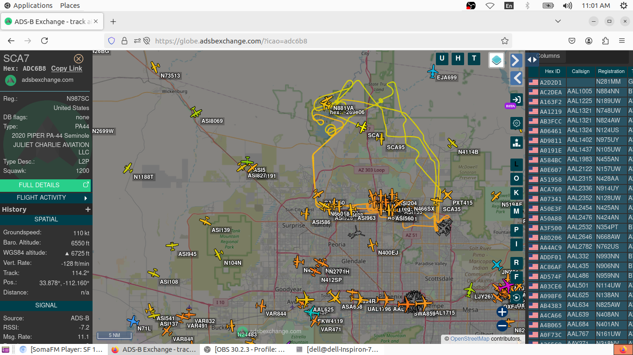Sort table by Hex ID column
The image size is (633, 355).
tap(552, 71)
